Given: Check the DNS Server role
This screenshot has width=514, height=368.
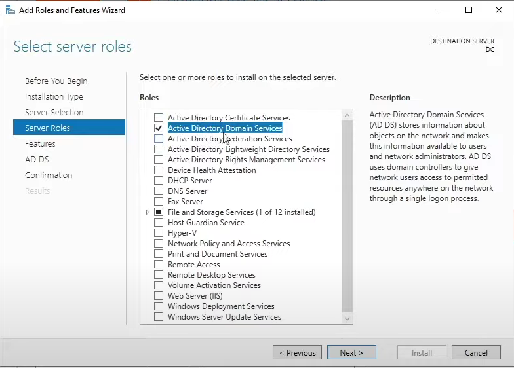Looking at the screenshot, I should pyautogui.click(x=159, y=191).
